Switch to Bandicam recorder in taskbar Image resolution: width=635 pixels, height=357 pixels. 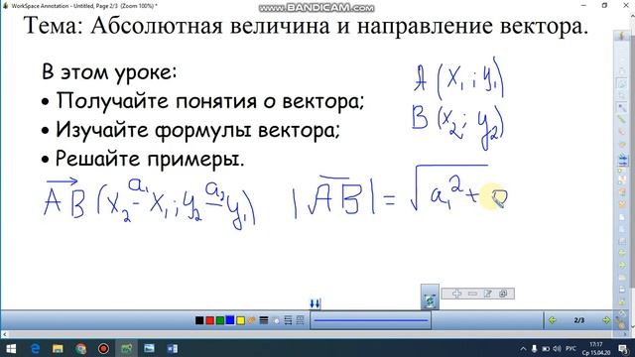(103, 348)
